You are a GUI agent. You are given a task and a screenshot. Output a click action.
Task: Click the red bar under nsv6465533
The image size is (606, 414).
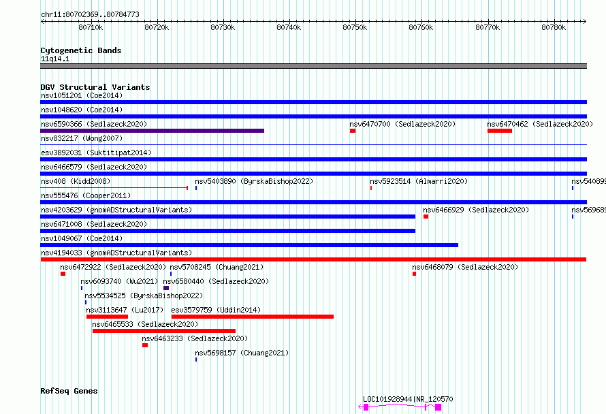point(164,331)
